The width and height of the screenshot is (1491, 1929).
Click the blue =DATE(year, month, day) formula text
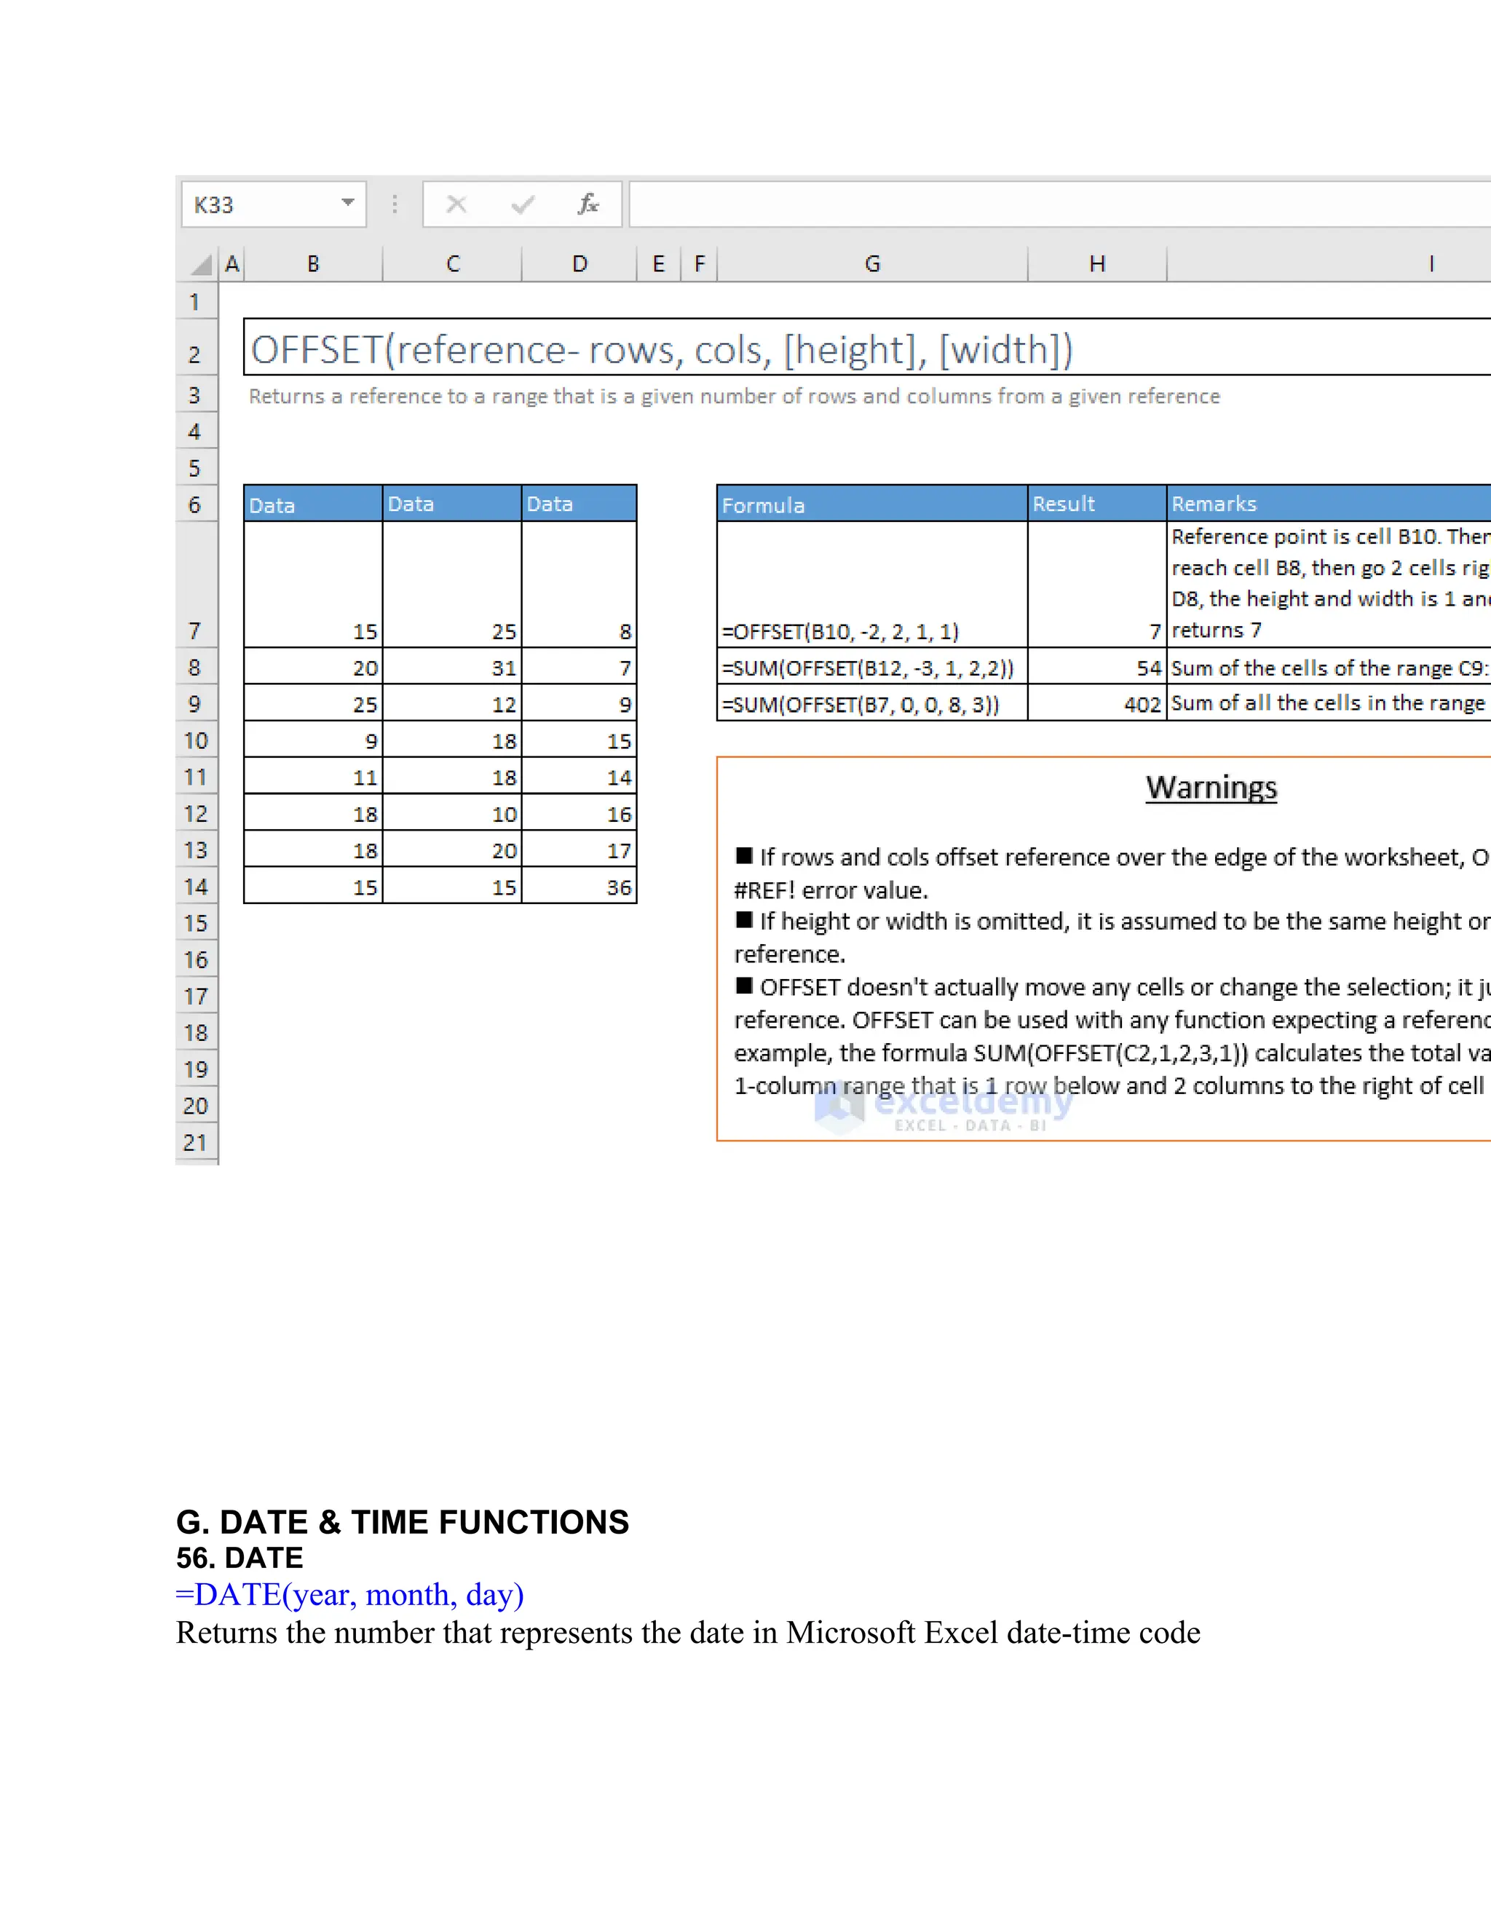[x=349, y=1594]
